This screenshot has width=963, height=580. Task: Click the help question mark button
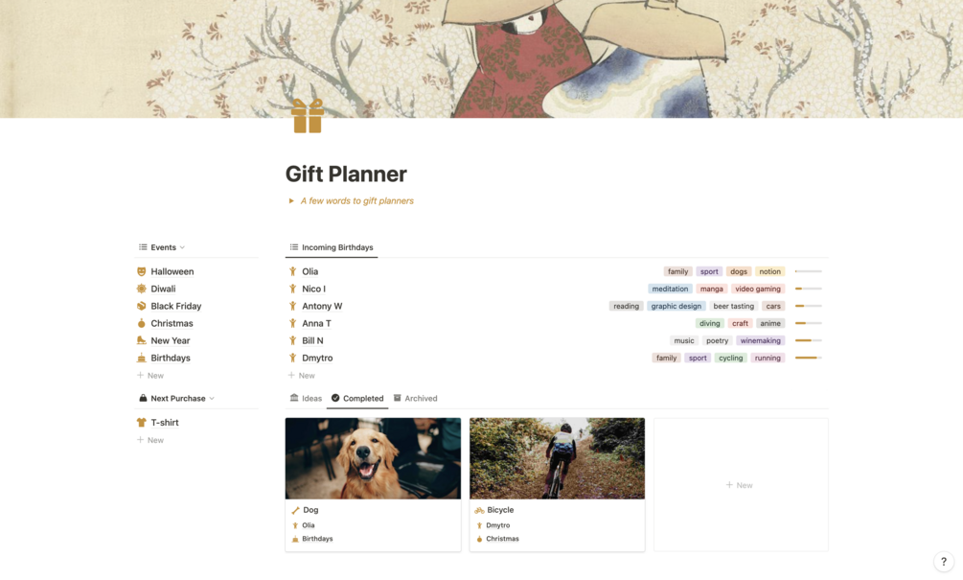point(943,562)
